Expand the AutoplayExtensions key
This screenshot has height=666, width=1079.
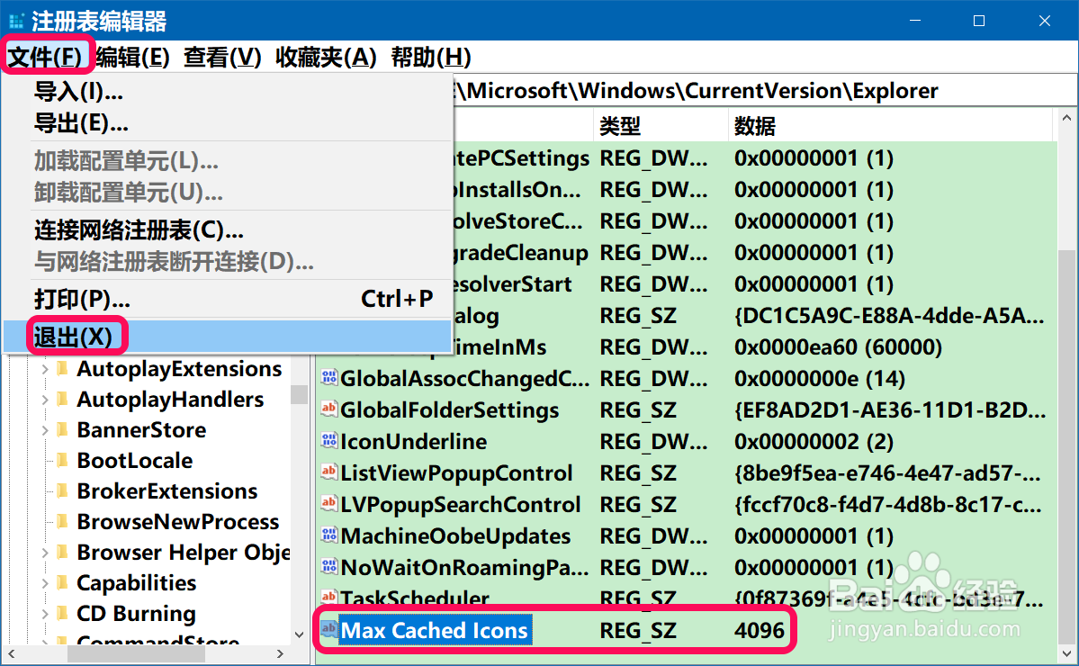(45, 369)
